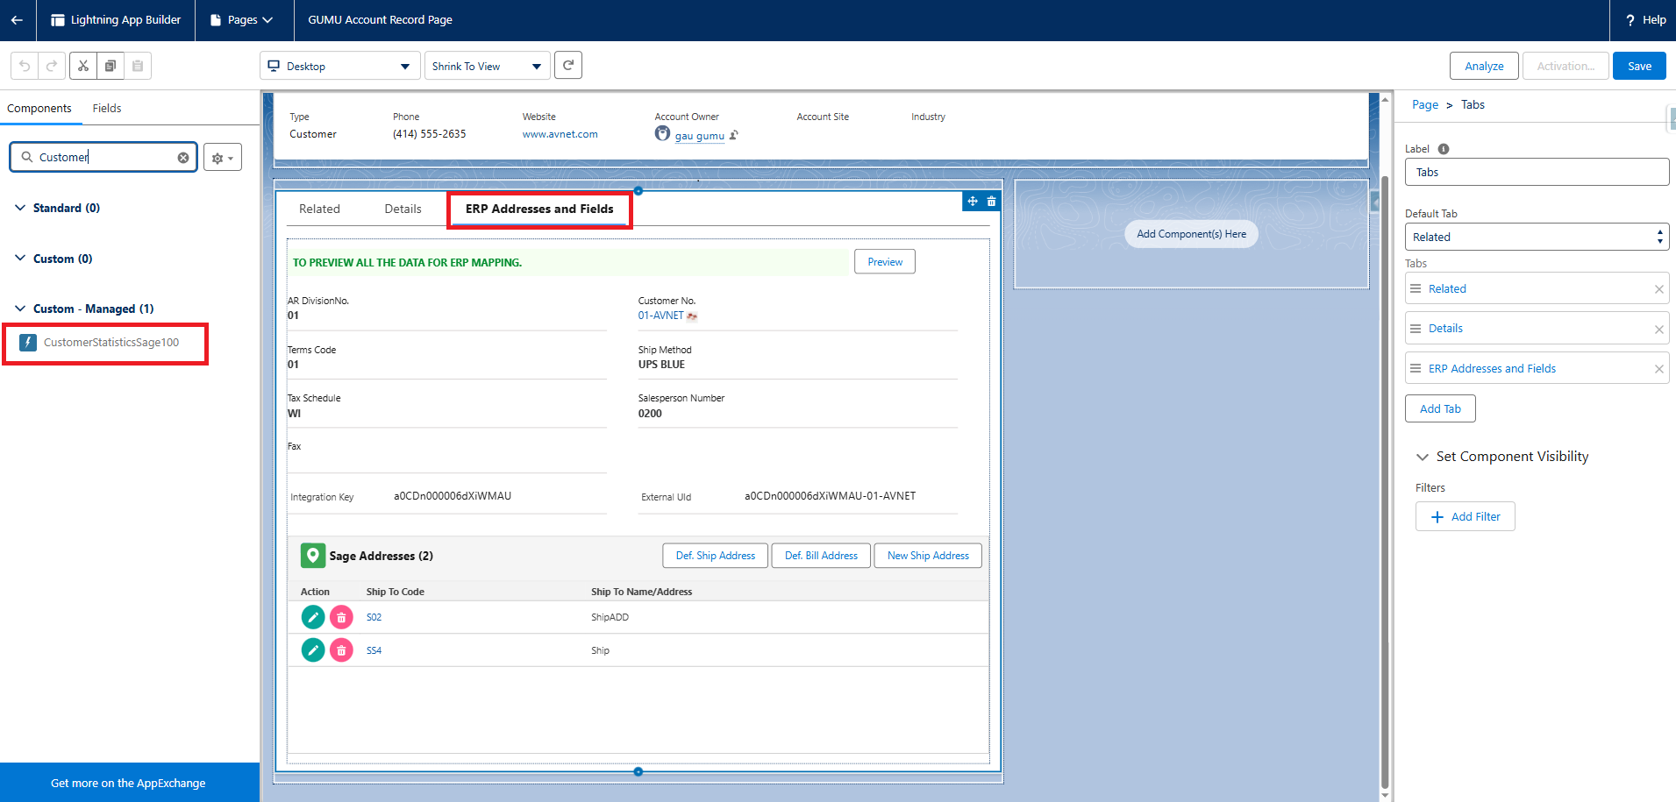1676x802 pixels.
Task: Click New Ship Address button
Action: tap(928, 556)
